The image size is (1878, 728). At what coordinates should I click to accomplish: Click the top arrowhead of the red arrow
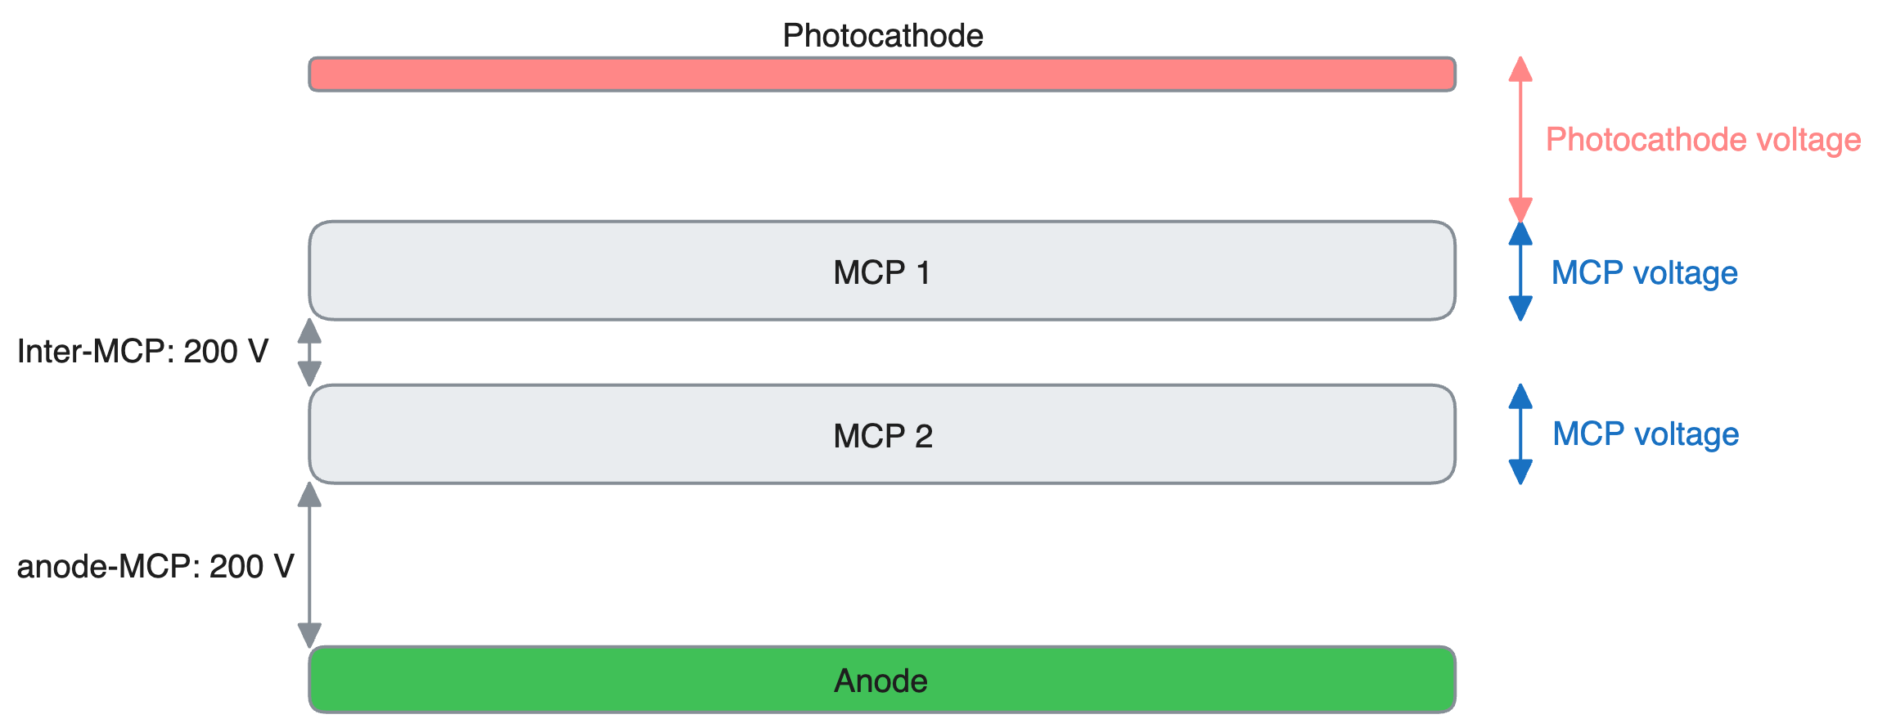(x=1520, y=70)
